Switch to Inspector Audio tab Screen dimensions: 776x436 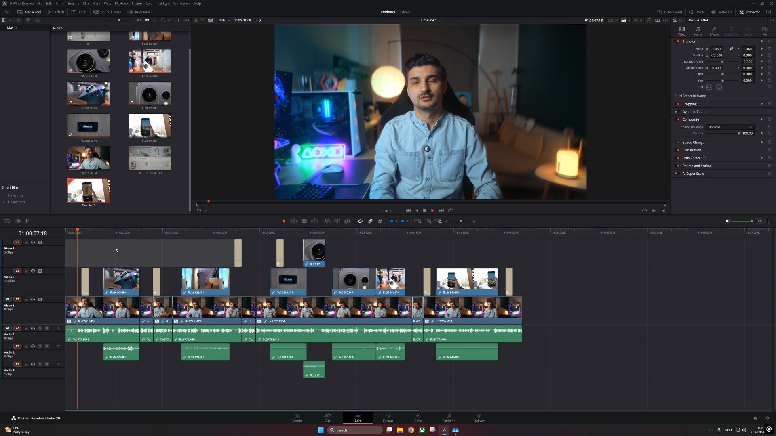pos(698,31)
